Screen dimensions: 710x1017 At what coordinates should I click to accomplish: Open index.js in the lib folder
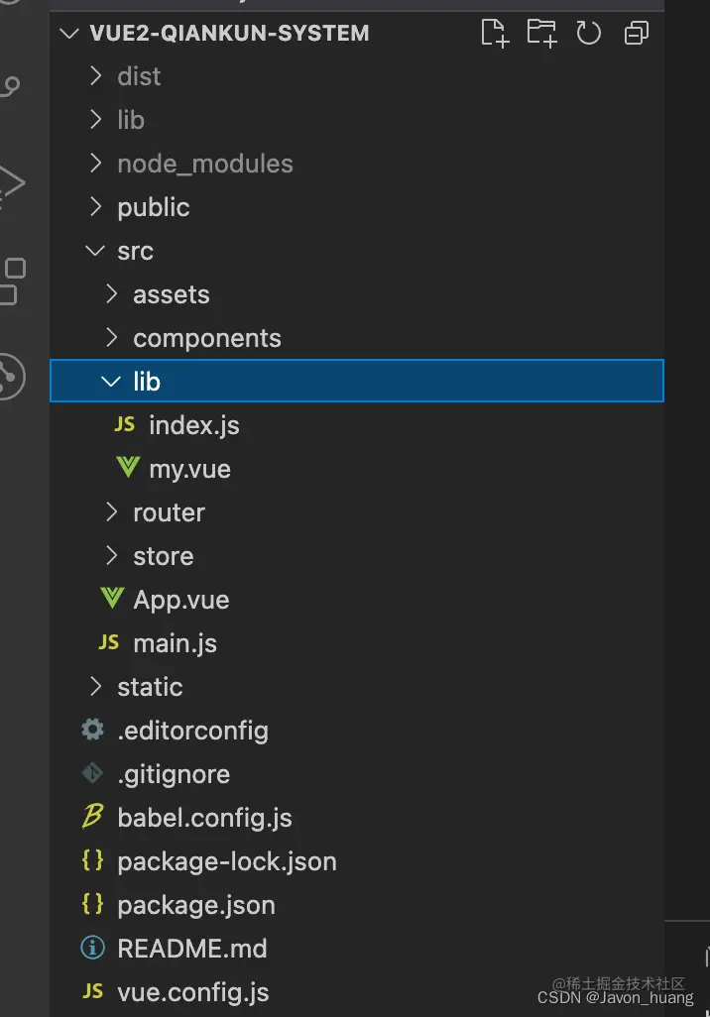193,425
